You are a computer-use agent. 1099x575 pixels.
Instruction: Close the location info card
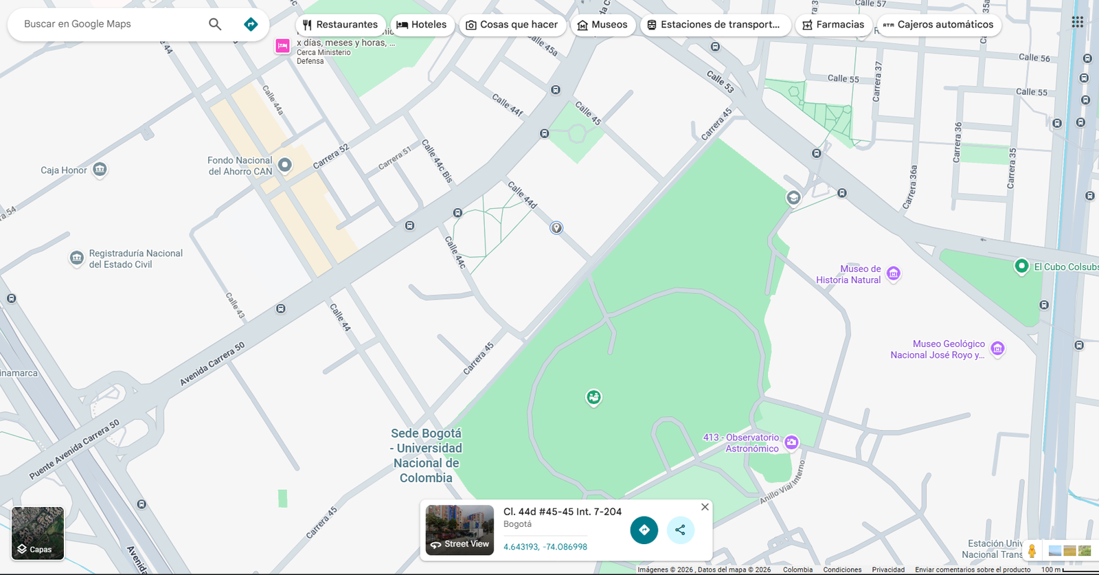pyautogui.click(x=705, y=507)
